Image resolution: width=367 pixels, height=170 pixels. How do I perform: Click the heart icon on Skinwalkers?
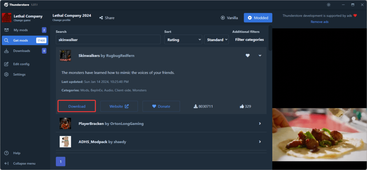247,56
